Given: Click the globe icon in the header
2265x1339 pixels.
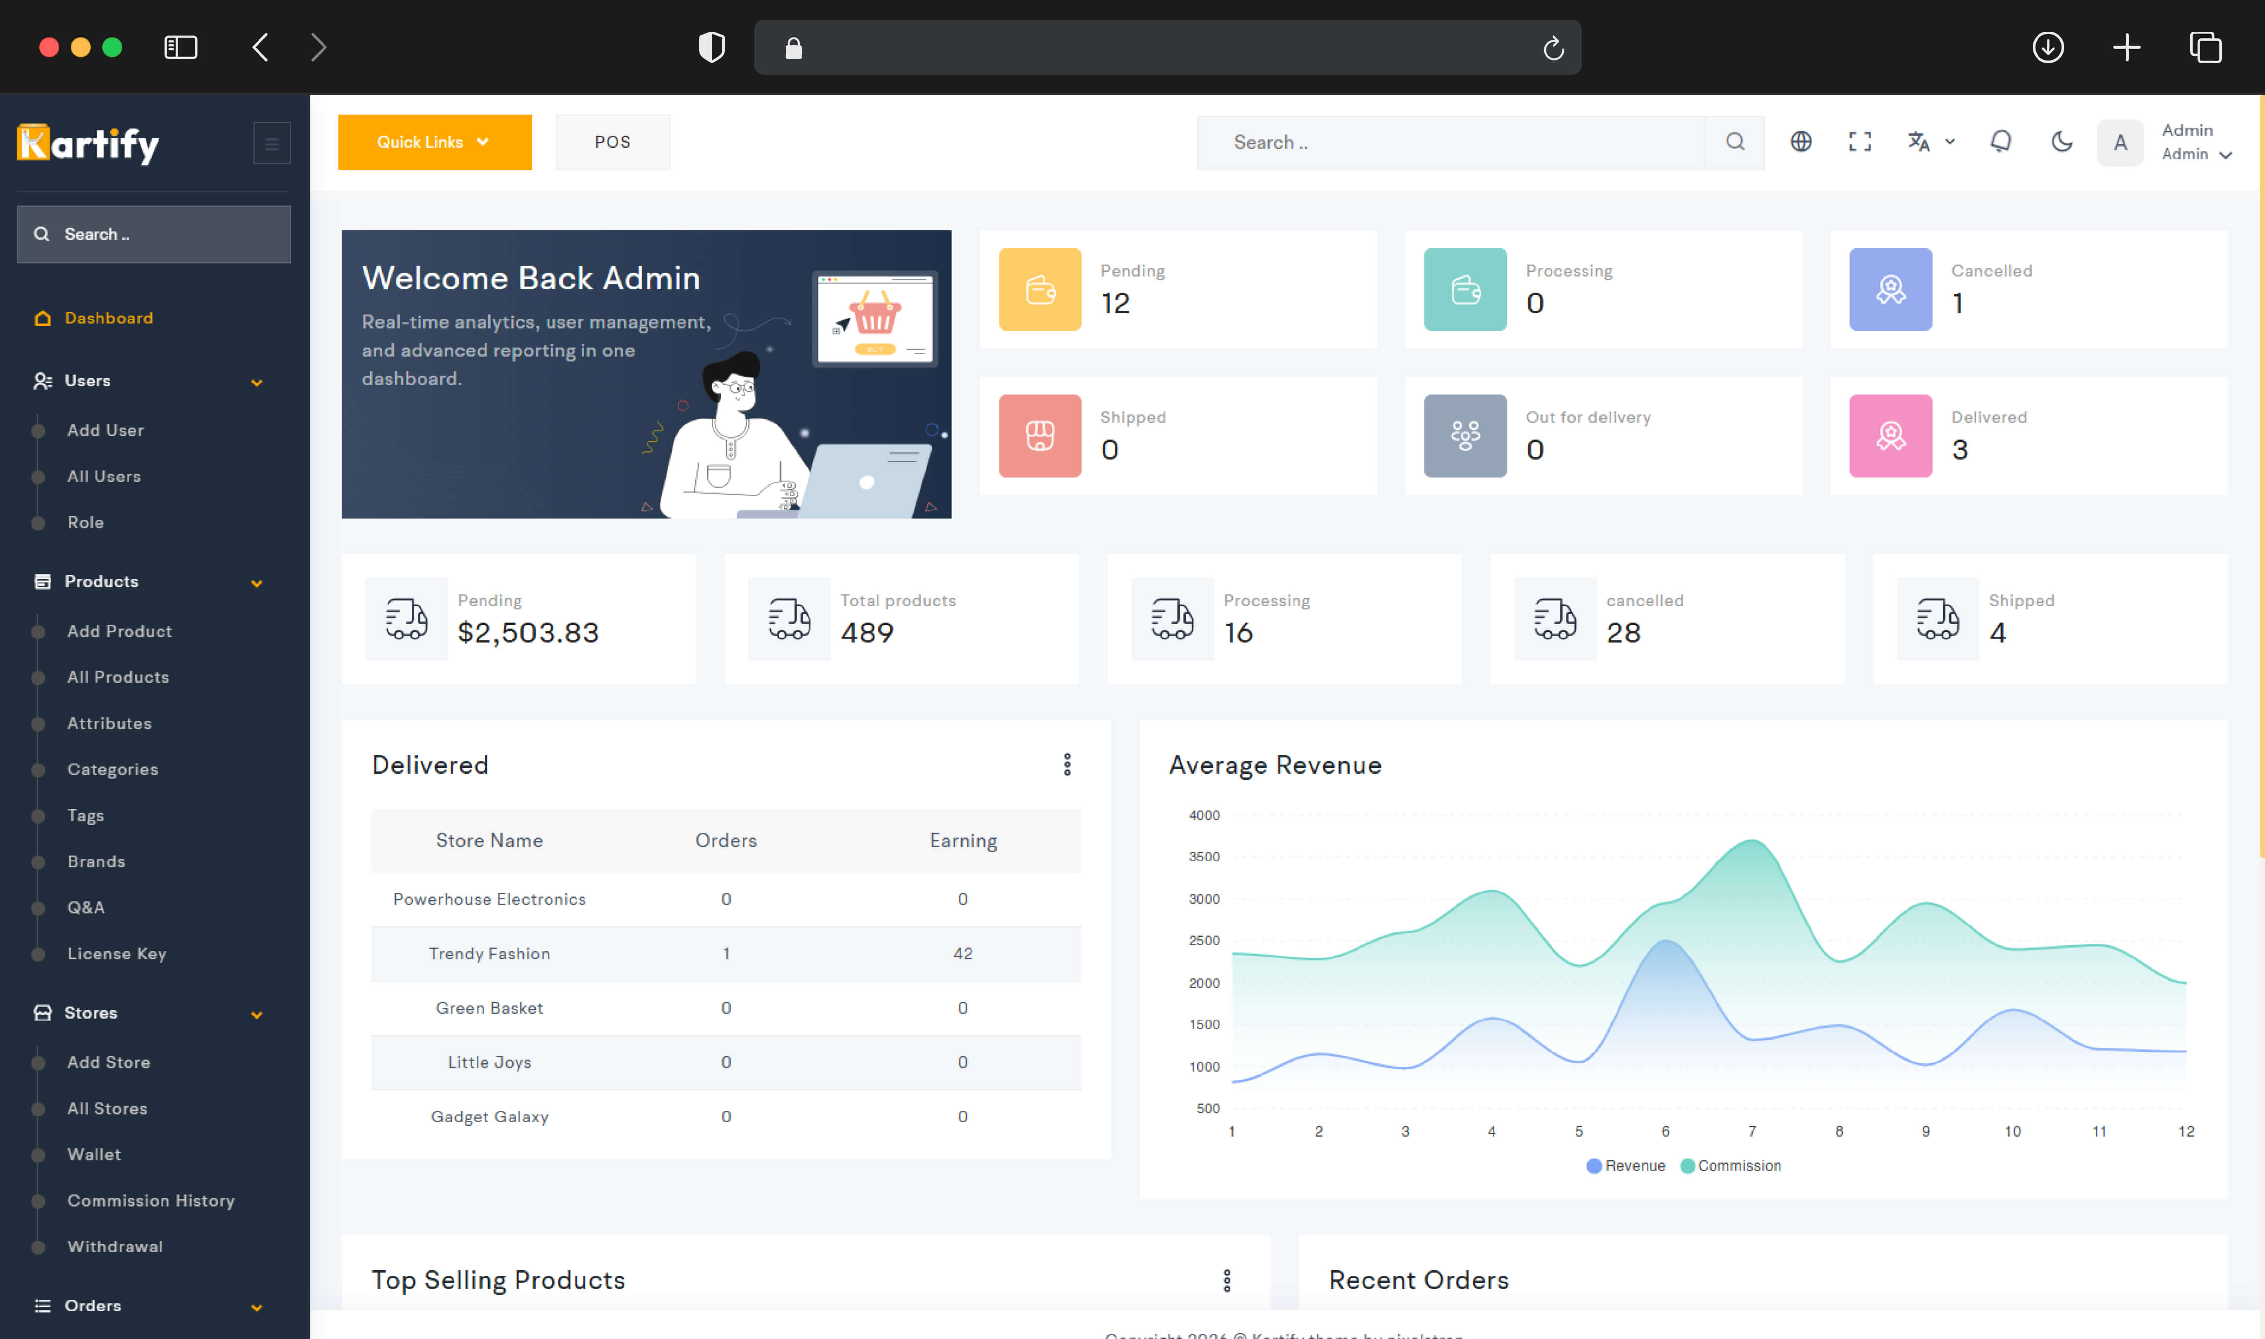Looking at the screenshot, I should [1800, 142].
